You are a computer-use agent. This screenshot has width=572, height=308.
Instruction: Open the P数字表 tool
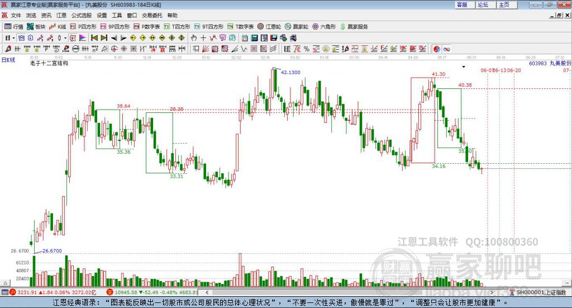[x=147, y=27]
